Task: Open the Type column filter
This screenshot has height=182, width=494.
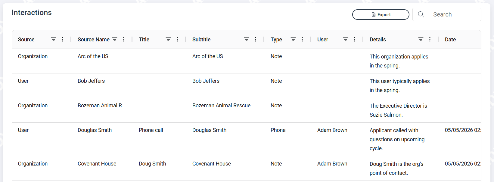Action: (x=293, y=39)
